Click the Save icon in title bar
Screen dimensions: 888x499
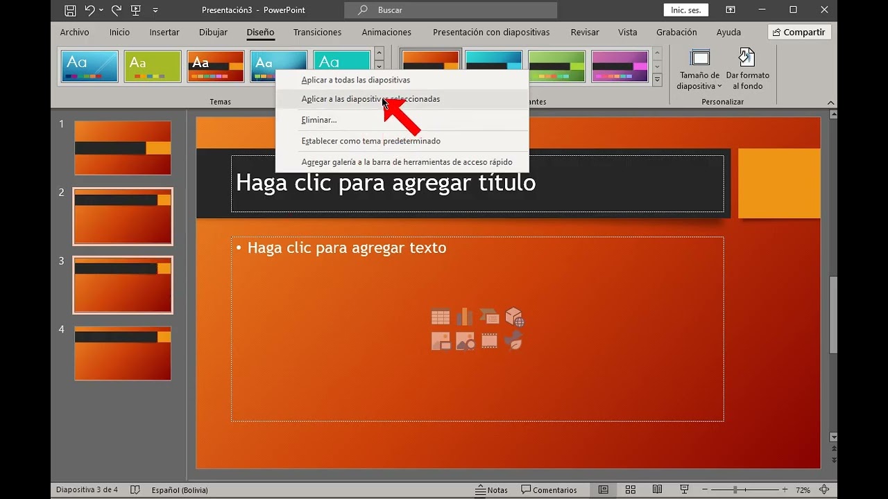click(x=70, y=10)
